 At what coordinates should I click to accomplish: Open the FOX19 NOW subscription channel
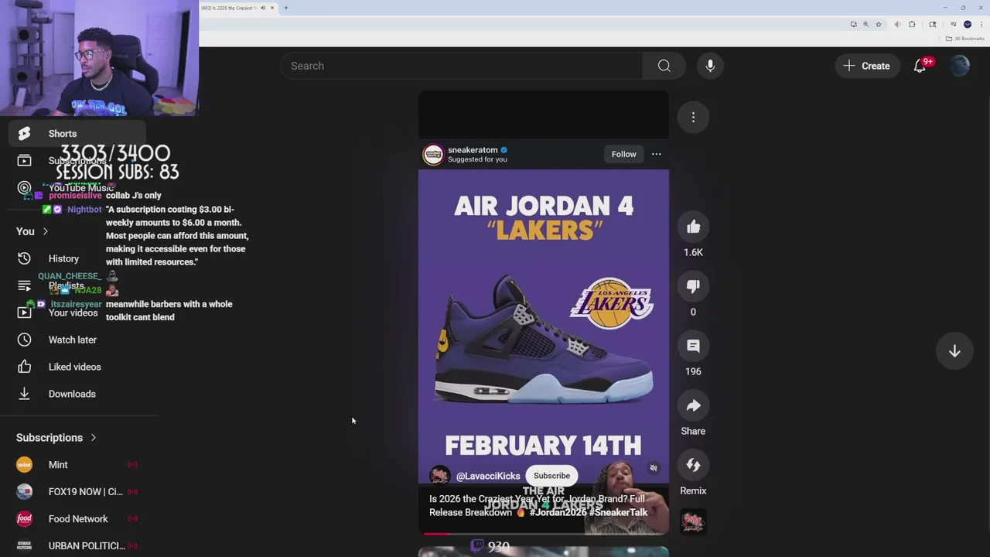point(77,492)
